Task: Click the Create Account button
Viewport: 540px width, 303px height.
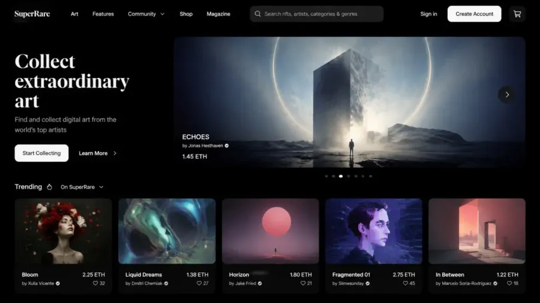Action: [x=474, y=14]
